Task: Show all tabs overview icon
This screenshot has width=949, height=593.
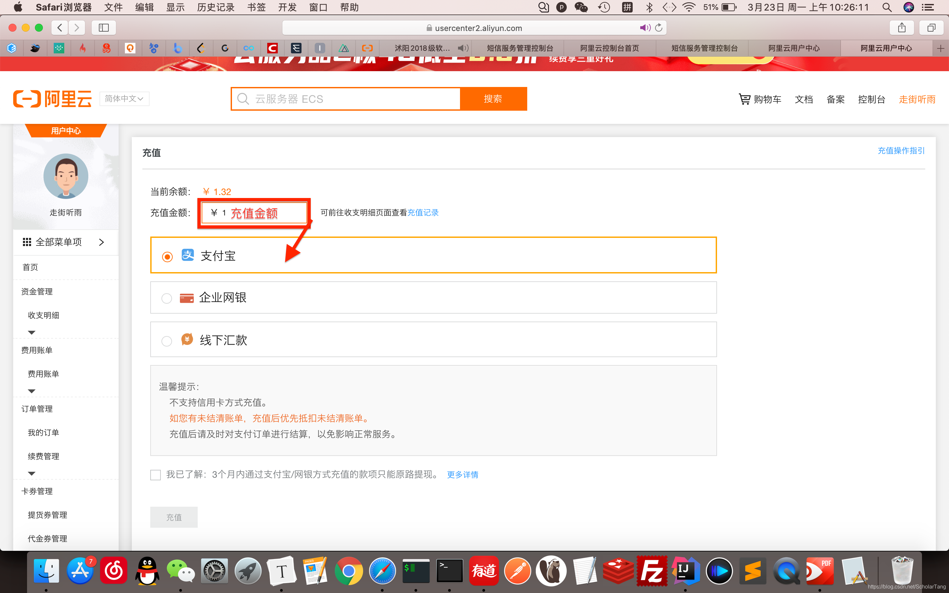Action: [931, 28]
